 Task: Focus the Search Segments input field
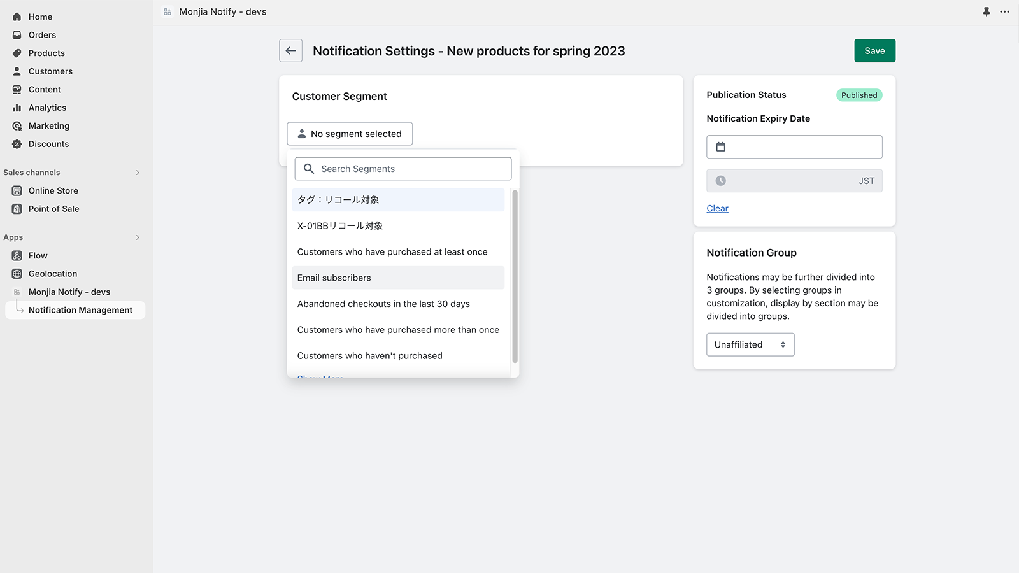point(411,169)
